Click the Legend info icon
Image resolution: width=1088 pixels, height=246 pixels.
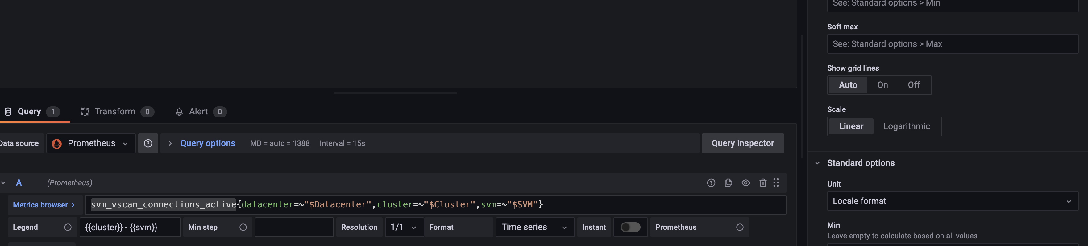(68, 227)
